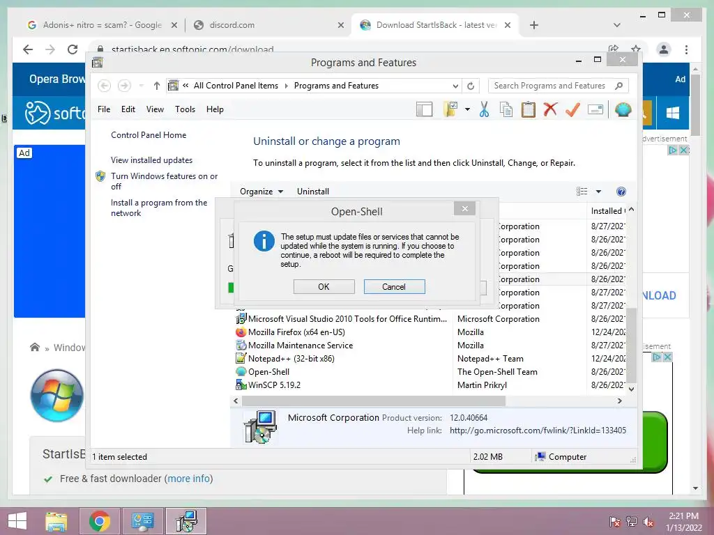
Task: Open View installed updates link
Action: pyautogui.click(x=151, y=160)
